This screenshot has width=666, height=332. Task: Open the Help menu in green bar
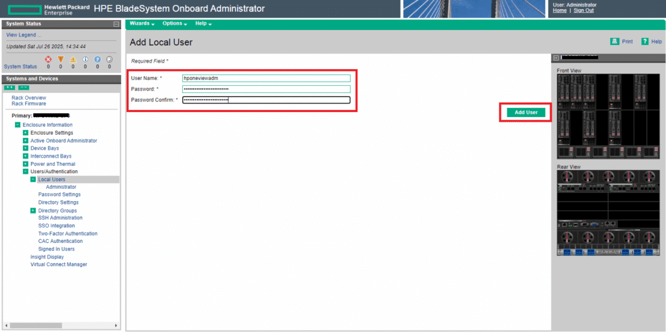coord(204,24)
